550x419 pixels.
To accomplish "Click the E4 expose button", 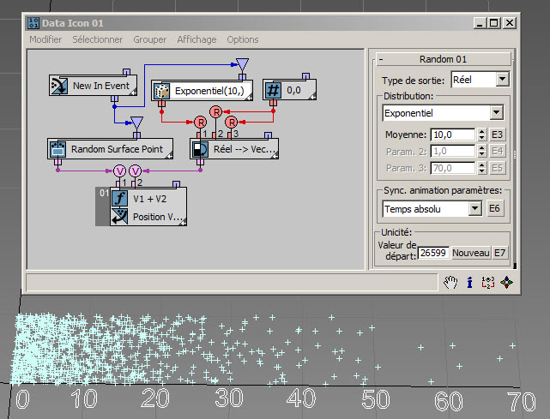I will click(497, 151).
